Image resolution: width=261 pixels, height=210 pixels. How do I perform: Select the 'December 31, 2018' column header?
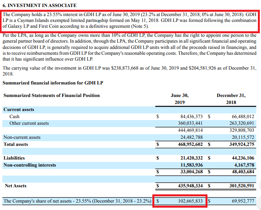231,99
